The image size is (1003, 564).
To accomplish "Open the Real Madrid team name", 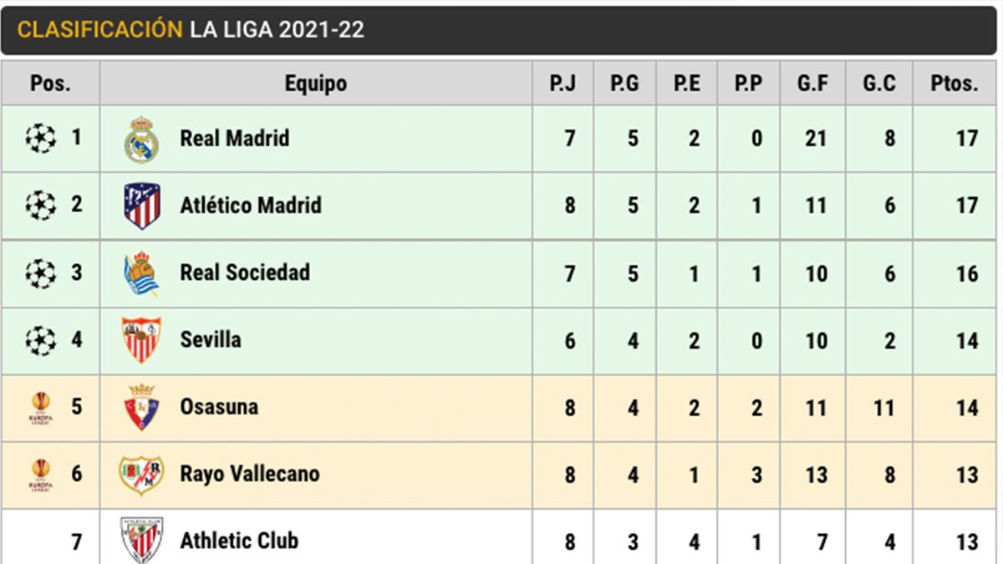I will (234, 138).
